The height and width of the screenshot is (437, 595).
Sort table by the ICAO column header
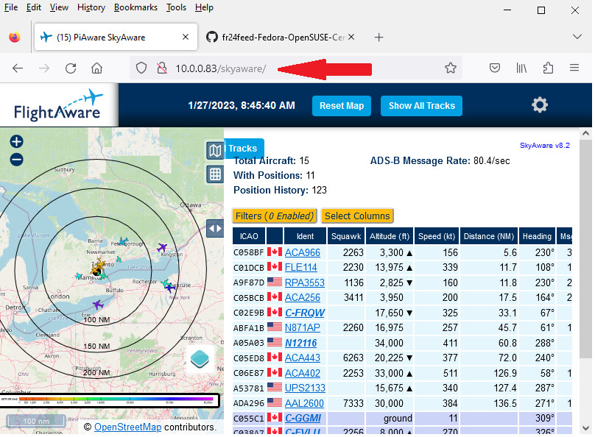(249, 236)
